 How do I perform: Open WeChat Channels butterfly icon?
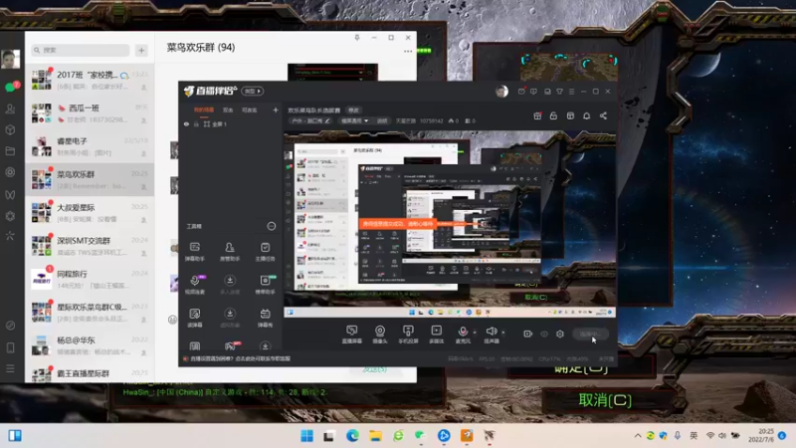click(10, 194)
